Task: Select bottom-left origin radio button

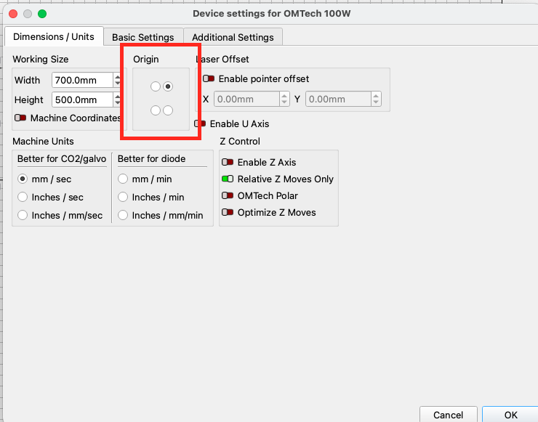Action: pyautogui.click(x=155, y=110)
